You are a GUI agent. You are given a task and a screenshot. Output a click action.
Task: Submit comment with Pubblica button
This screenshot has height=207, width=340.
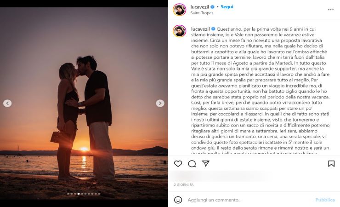[x=325, y=200]
